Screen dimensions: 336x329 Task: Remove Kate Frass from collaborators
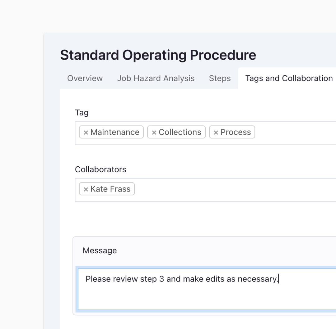(x=86, y=189)
